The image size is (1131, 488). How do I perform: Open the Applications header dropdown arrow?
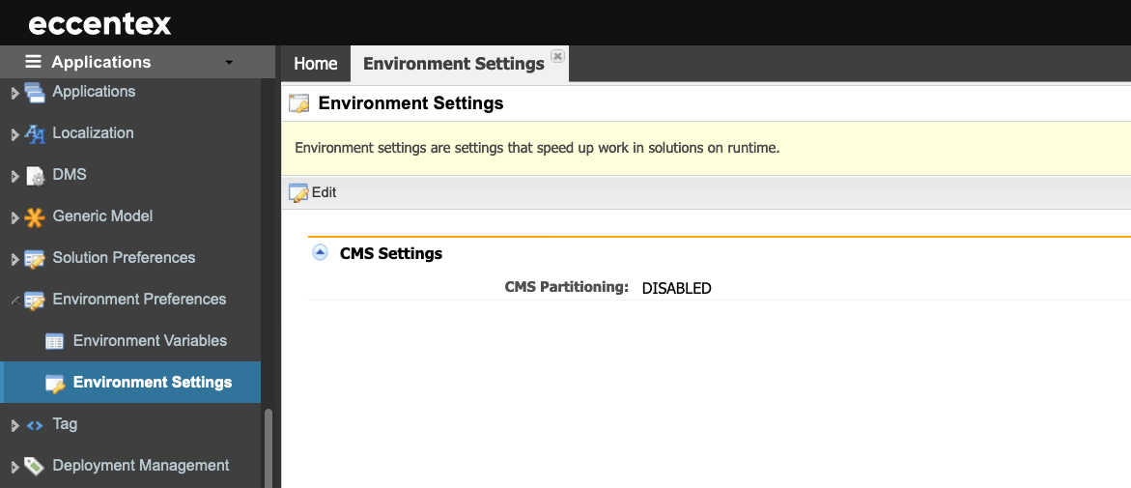coord(229,63)
